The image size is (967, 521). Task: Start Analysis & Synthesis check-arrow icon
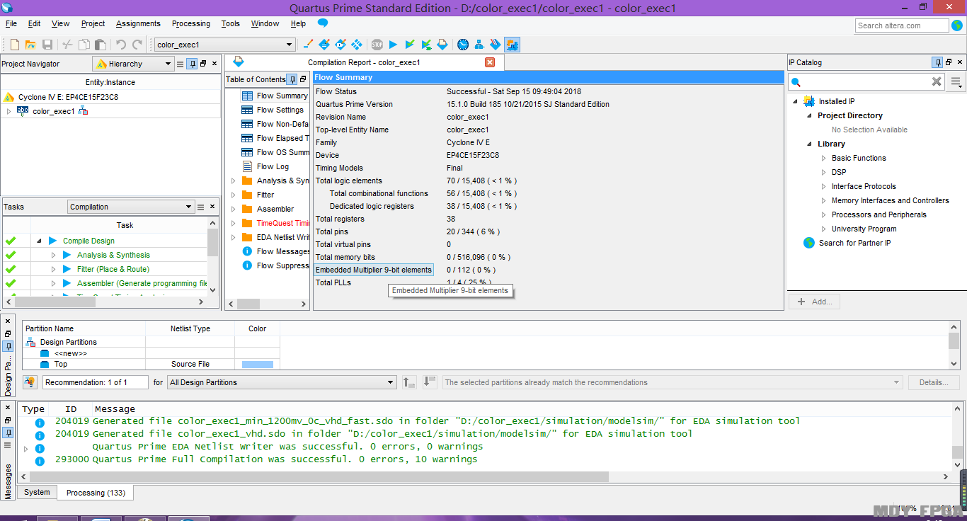(410, 45)
